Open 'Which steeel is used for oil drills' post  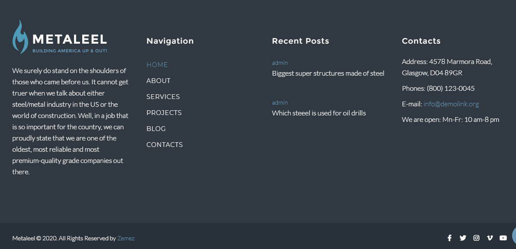[x=319, y=113]
